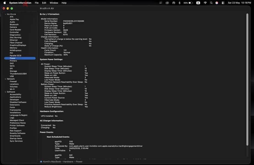Image resolution: width=254 pixels, height=165 pixels.
Task: Select Wi-Fi under Network
Action: coord(12,89)
